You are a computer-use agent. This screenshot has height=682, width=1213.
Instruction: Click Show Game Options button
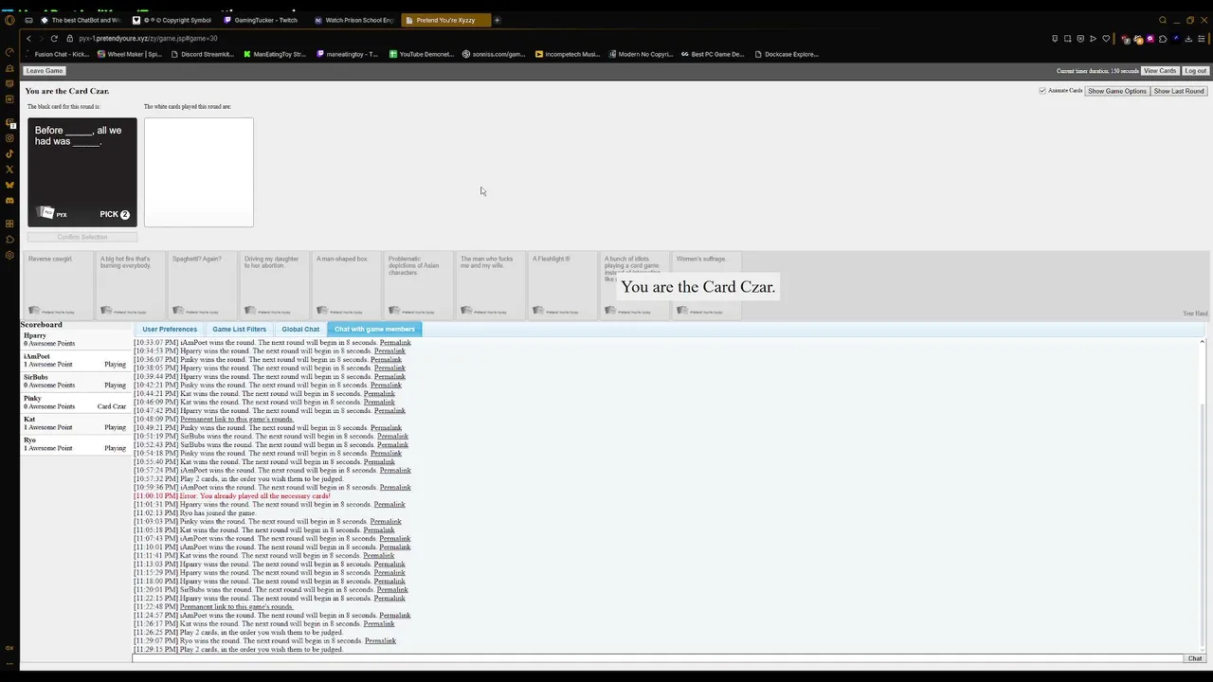1117,91
